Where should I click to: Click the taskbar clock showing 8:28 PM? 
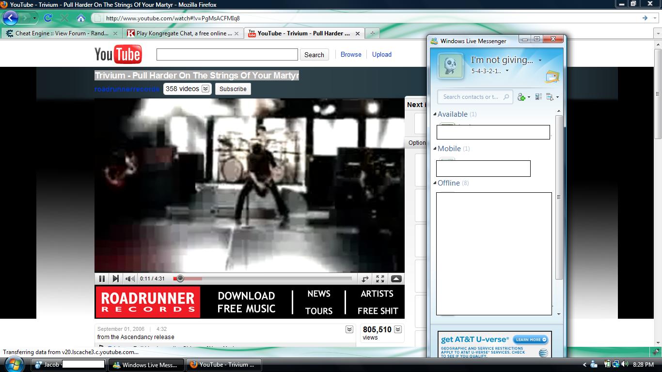tap(644, 365)
